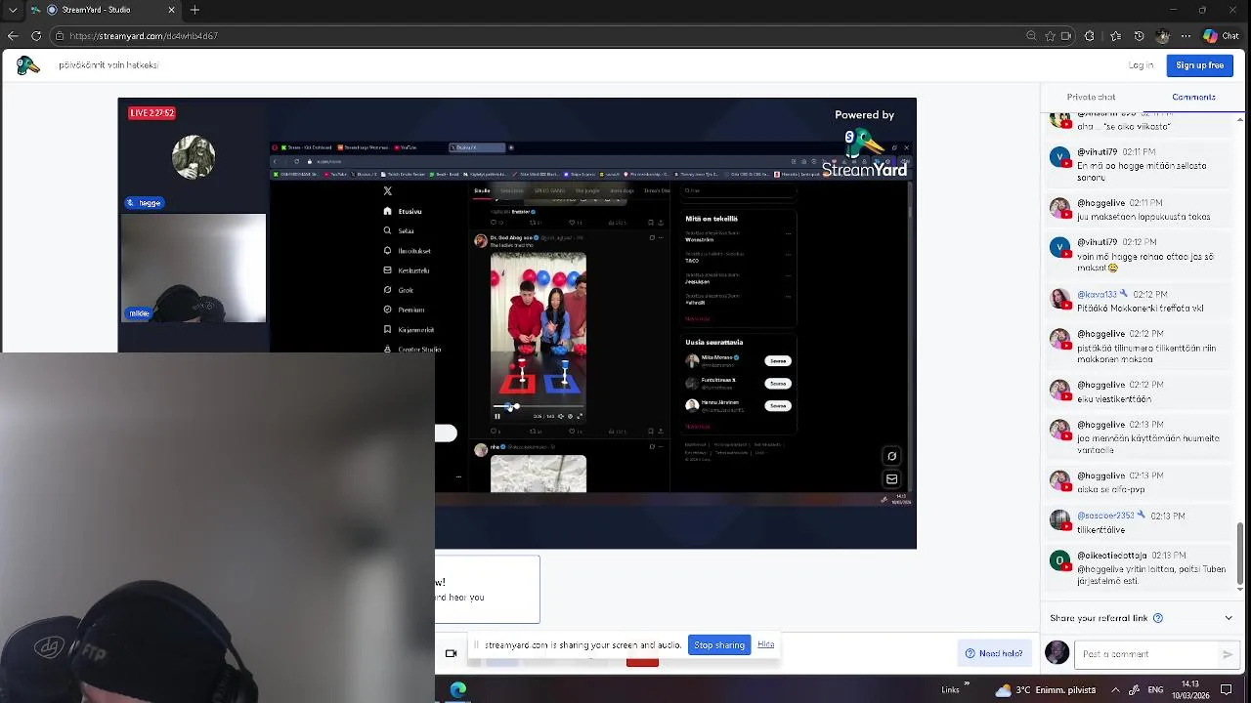Click the Grok floating icon in shared screen
This screenshot has height=703, width=1251.
[x=891, y=456]
